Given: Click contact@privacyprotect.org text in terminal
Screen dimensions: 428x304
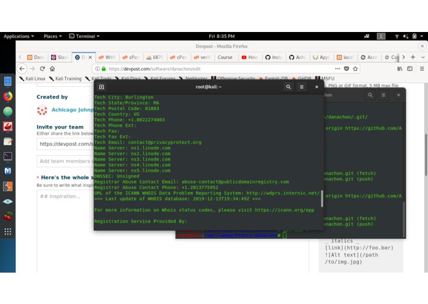Looking at the screenshot, I should pyautogui.click(x=164, y=142).
